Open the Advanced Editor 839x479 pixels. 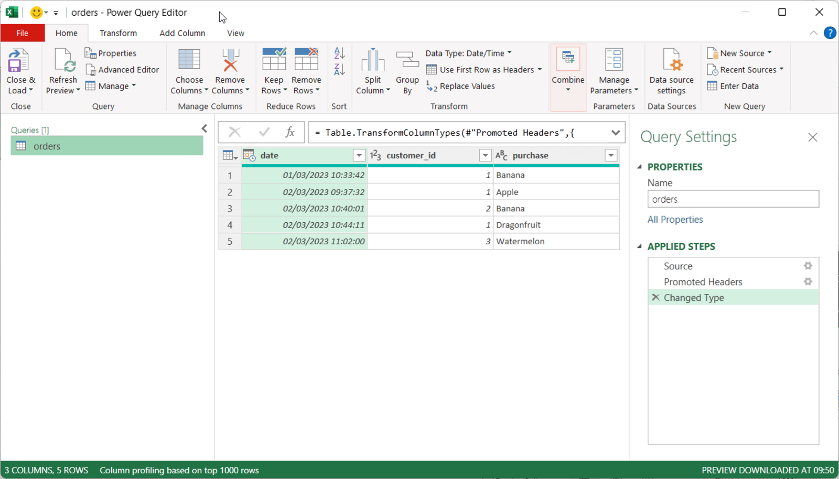(x=123, y=69)
